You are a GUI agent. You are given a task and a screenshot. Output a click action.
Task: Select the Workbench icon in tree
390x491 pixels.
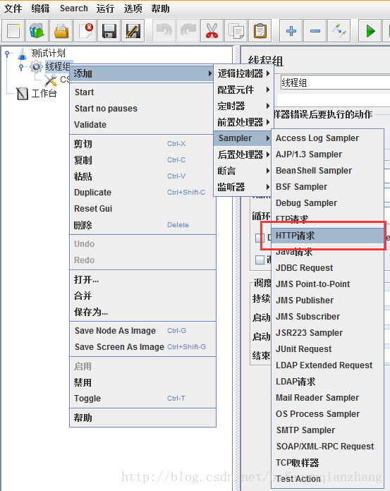tap(22, 93)
